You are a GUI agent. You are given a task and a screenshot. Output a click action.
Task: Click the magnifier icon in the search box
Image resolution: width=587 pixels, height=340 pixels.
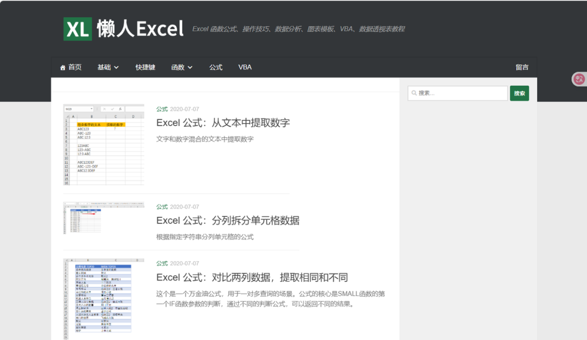pyautogui.click(x=414, y=93)
